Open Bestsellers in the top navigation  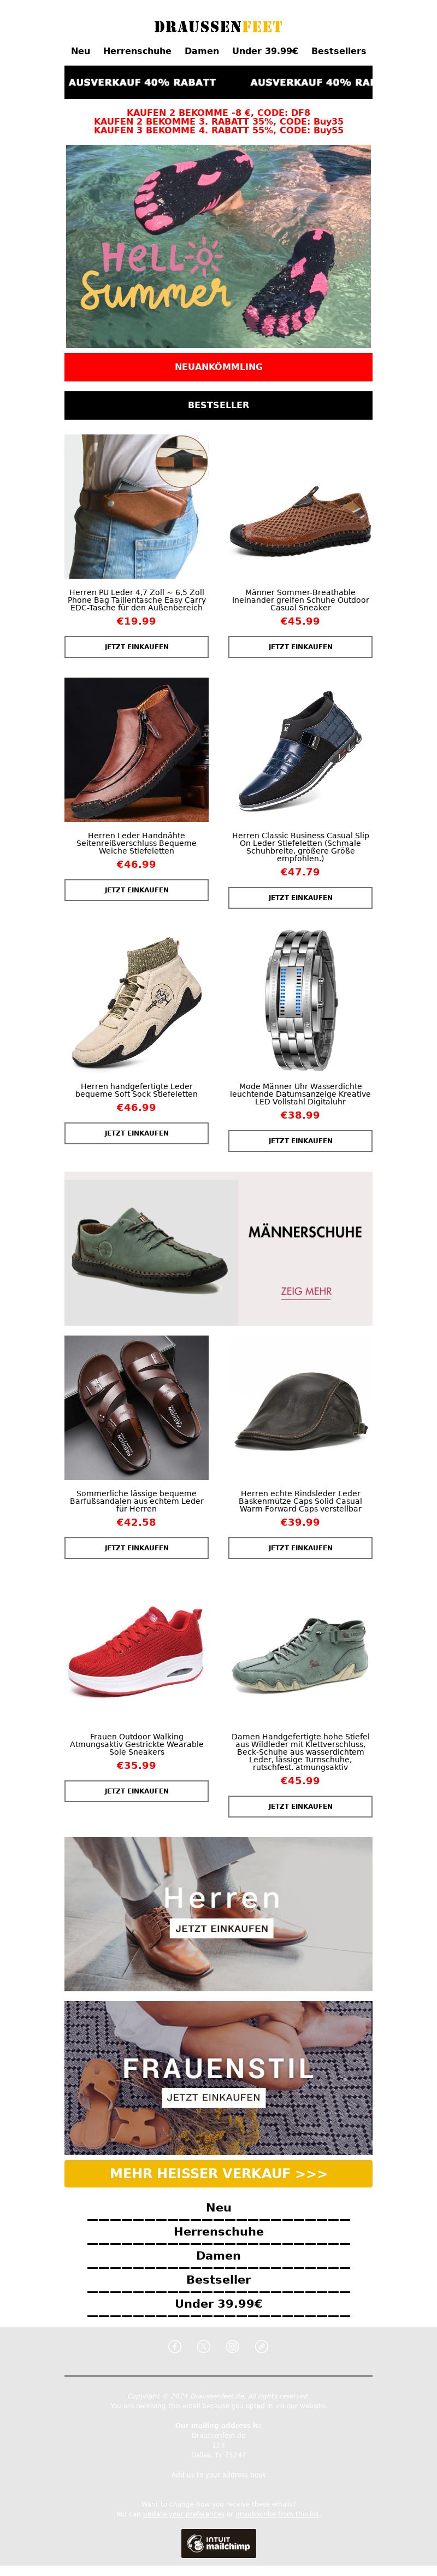coord(338,51)
